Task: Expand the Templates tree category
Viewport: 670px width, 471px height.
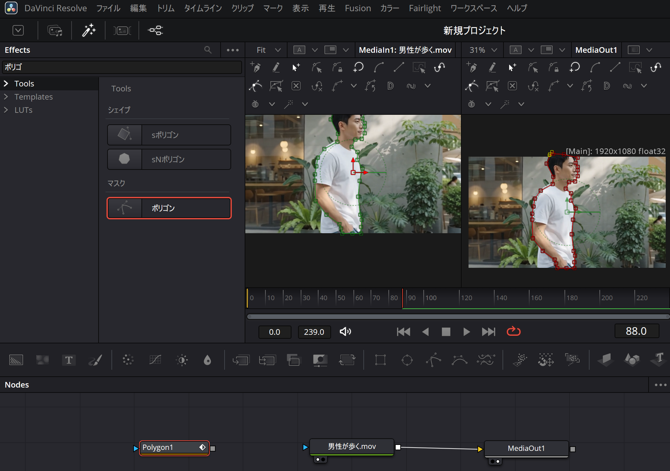Action: click(x=6, y=97)
